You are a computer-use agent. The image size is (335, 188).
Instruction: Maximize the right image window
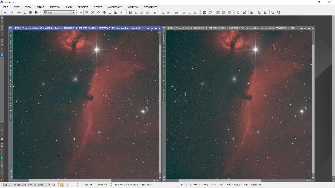click(x=309, y=28)
